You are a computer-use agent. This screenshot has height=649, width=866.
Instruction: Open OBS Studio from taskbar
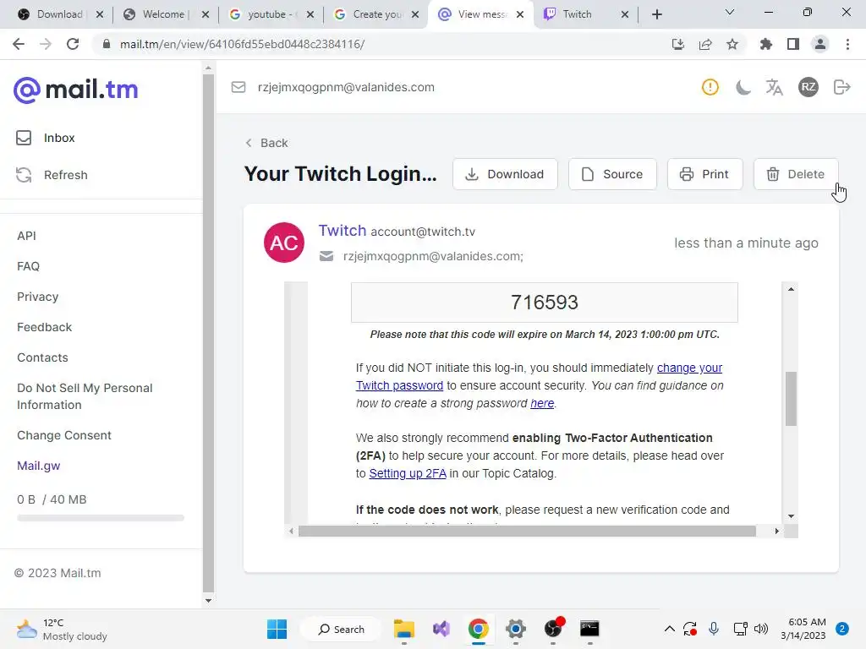[x=554, y=628]
